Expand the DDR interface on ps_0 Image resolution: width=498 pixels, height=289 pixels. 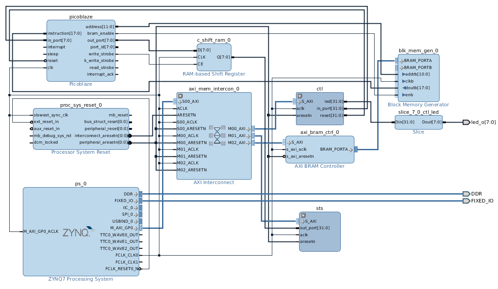[136, 194]
